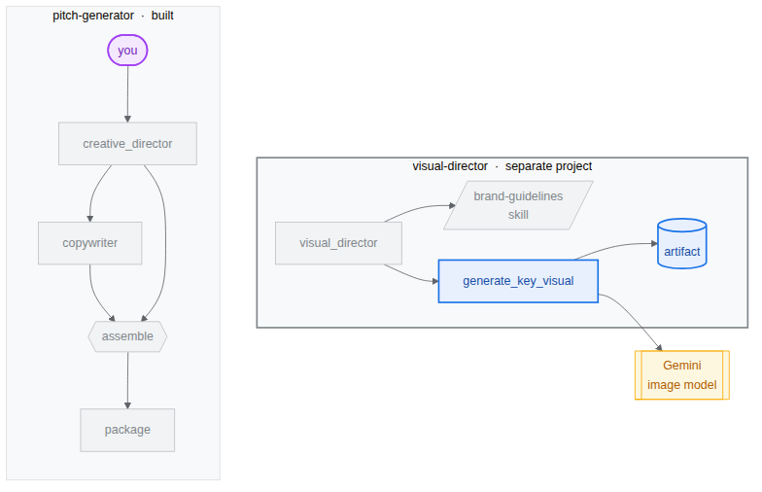Screen dimensions: 762x492
Task: Click the purple 'you' node
Action: click(x=127, y=51)
